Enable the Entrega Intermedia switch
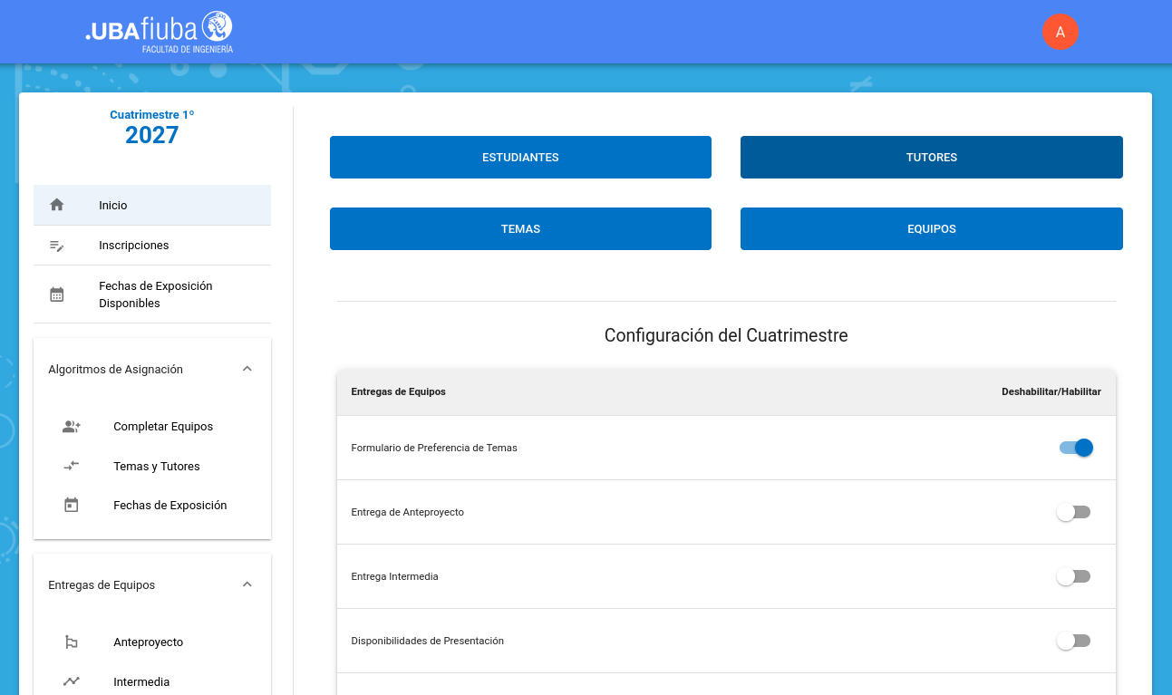This screenshot has height=695, width=1172. tap(1073, 576)
